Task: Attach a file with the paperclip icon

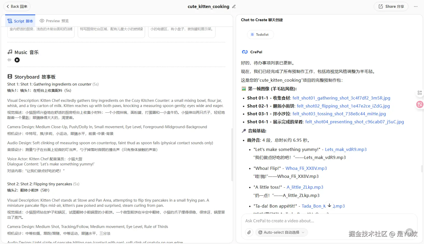Action: point(249,232)
